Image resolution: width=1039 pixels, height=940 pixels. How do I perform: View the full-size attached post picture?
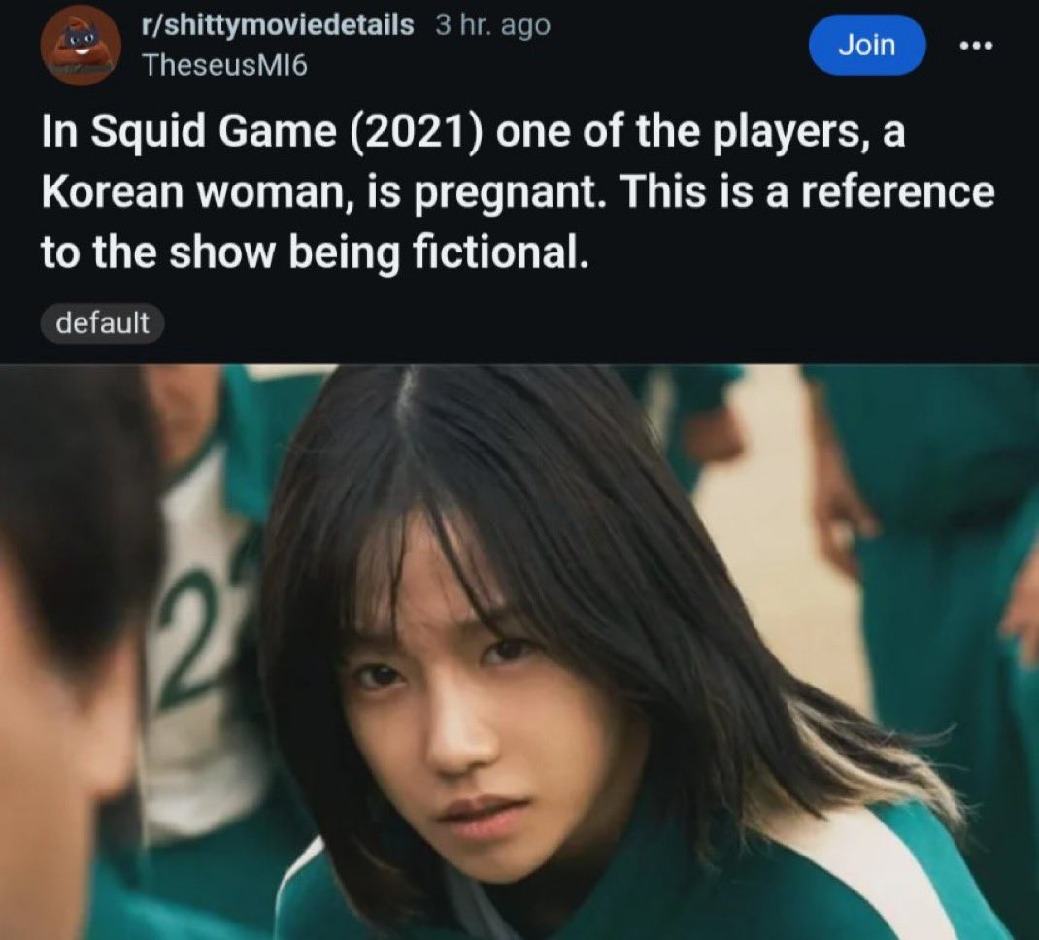pos(519,652)
